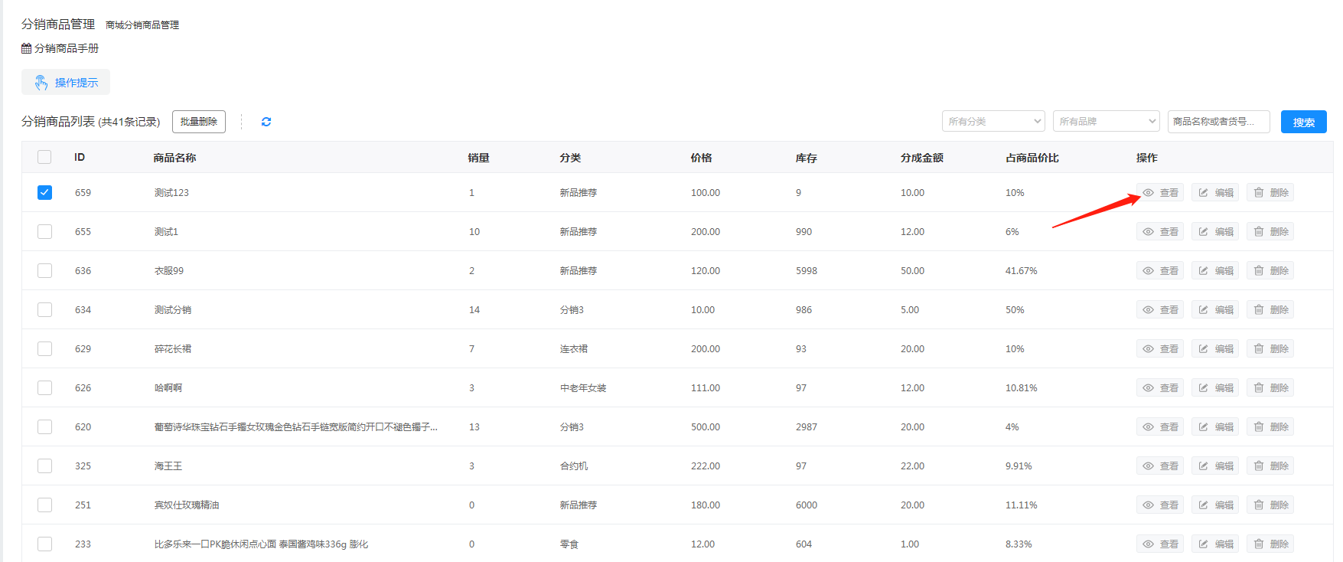The height and width of the screenshot is (562, 1343).
Task: Click the 占商品价比 column header
Action: (x=1032, y=158)
